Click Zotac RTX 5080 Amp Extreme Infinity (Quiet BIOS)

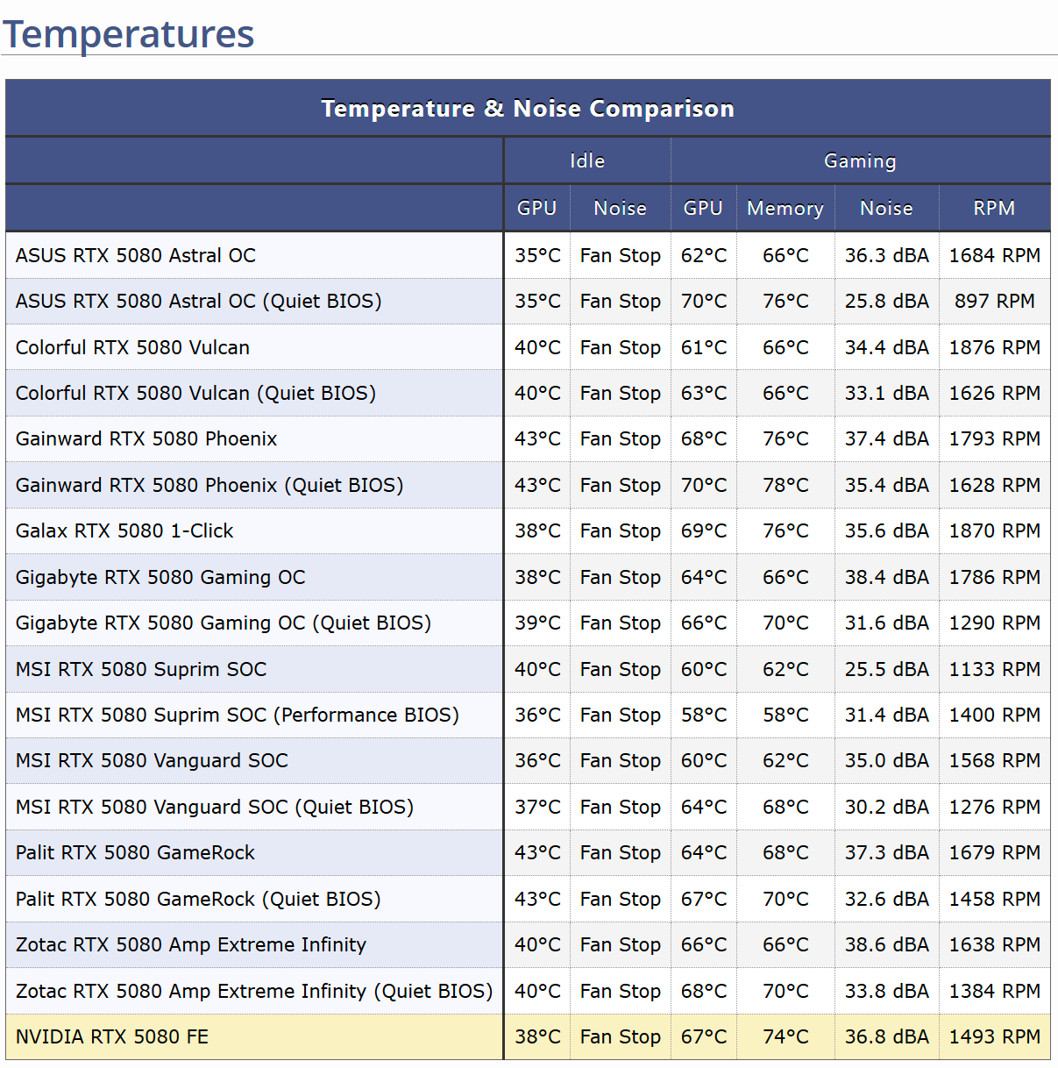point(254,992)
